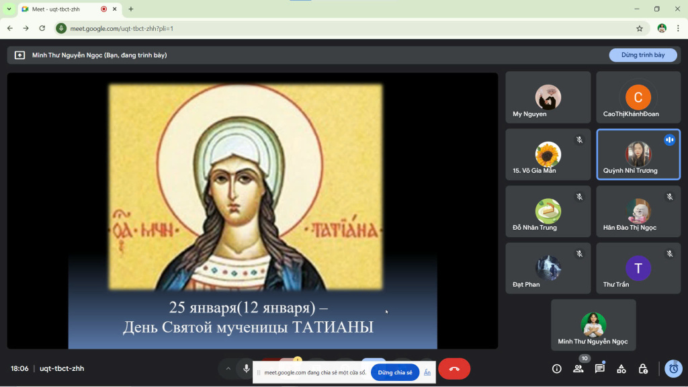The width and height of the screenshot is (688, 387).
Task: Click speaking indicator on Quỳnh Nhi Trương tile
Action: tap(670, 140)
